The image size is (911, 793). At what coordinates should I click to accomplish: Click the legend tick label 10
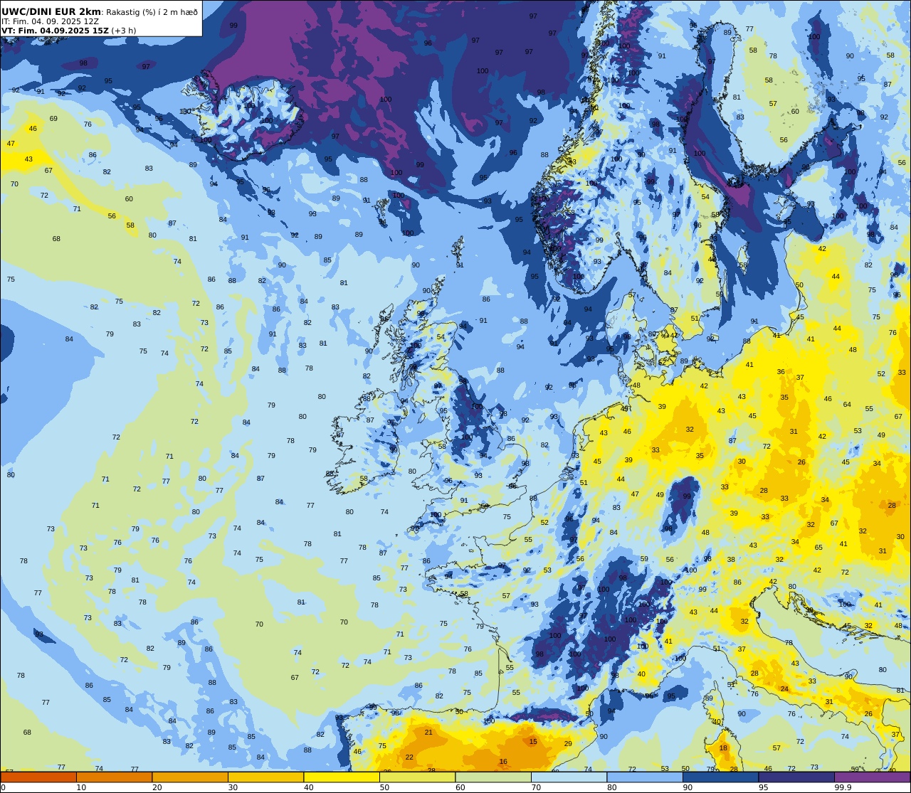point(81,787)
